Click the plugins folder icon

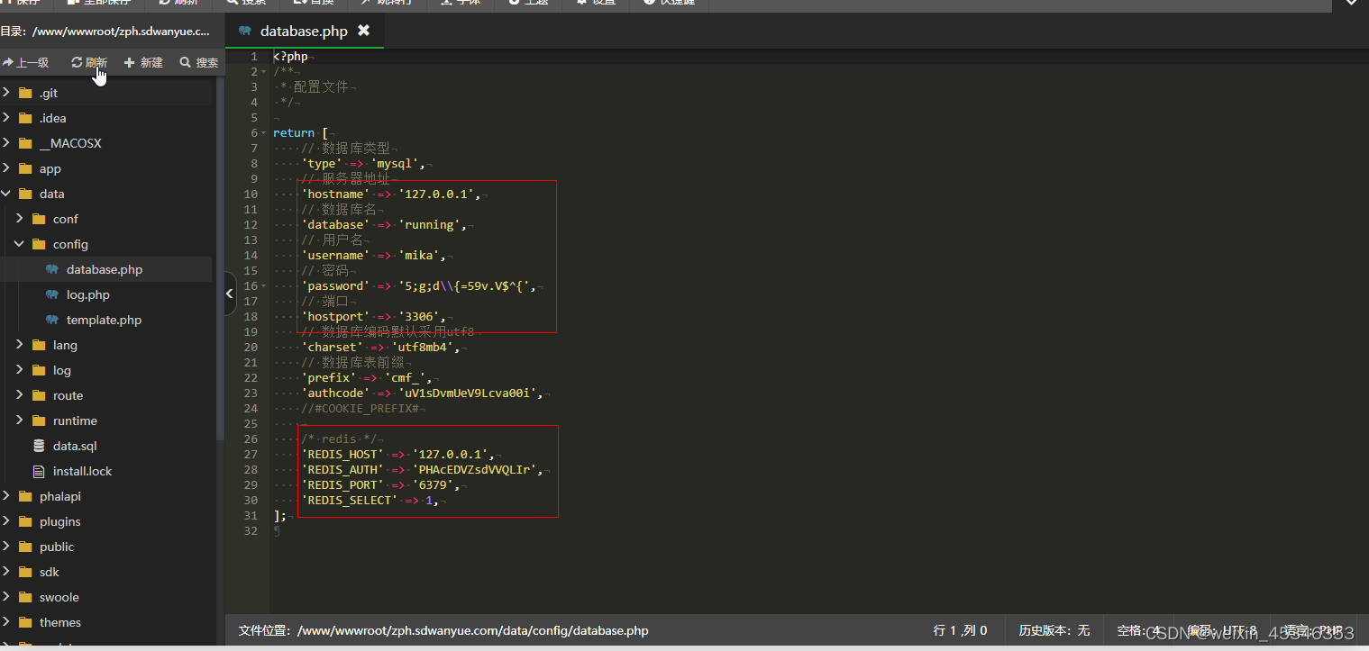tap(24, 521)
